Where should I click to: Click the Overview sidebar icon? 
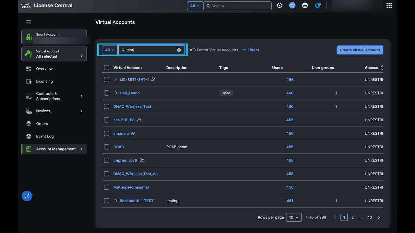pyautogui.click(x=29, y=69)
